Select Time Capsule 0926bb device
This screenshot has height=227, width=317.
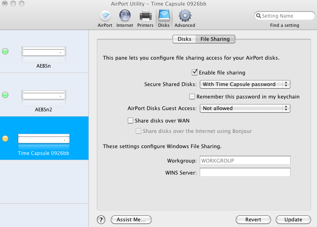click(44, 138)
